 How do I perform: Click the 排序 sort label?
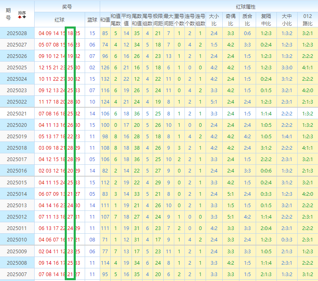[22, 13]
